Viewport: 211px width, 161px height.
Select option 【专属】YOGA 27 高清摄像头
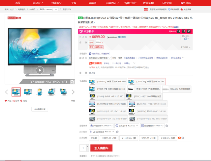coord(144,89)
